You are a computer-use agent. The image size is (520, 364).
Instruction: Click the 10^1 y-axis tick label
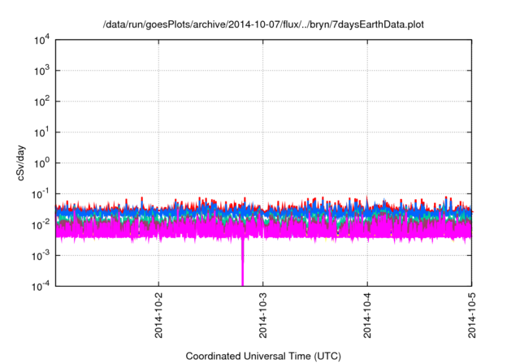42,132
